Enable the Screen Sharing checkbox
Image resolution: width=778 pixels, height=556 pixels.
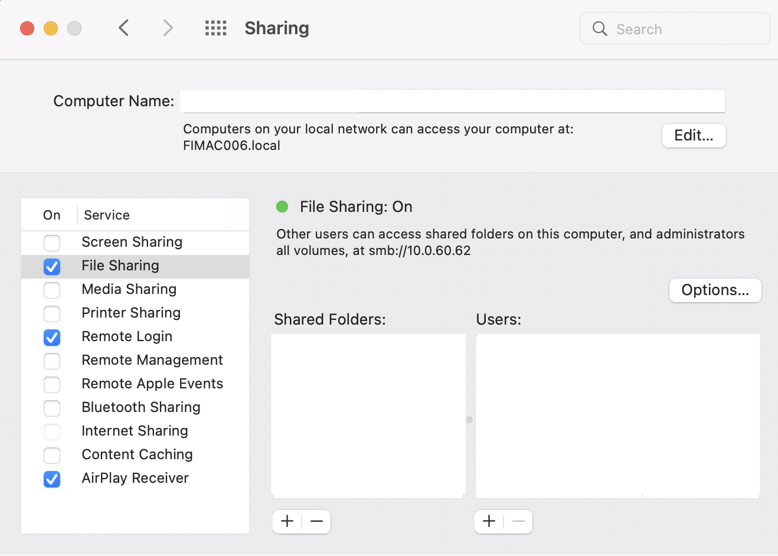tap(52, 243)
